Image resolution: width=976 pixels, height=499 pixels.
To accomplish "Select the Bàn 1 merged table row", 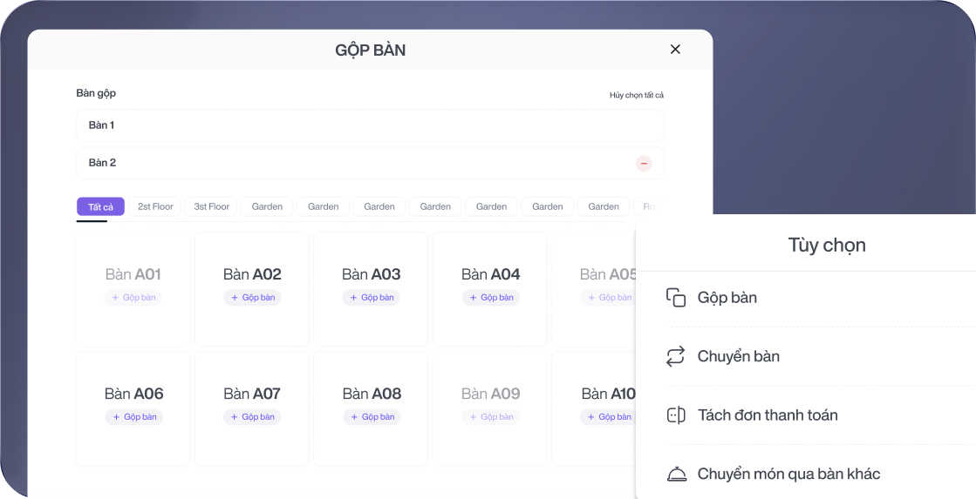I will point(370,125).
